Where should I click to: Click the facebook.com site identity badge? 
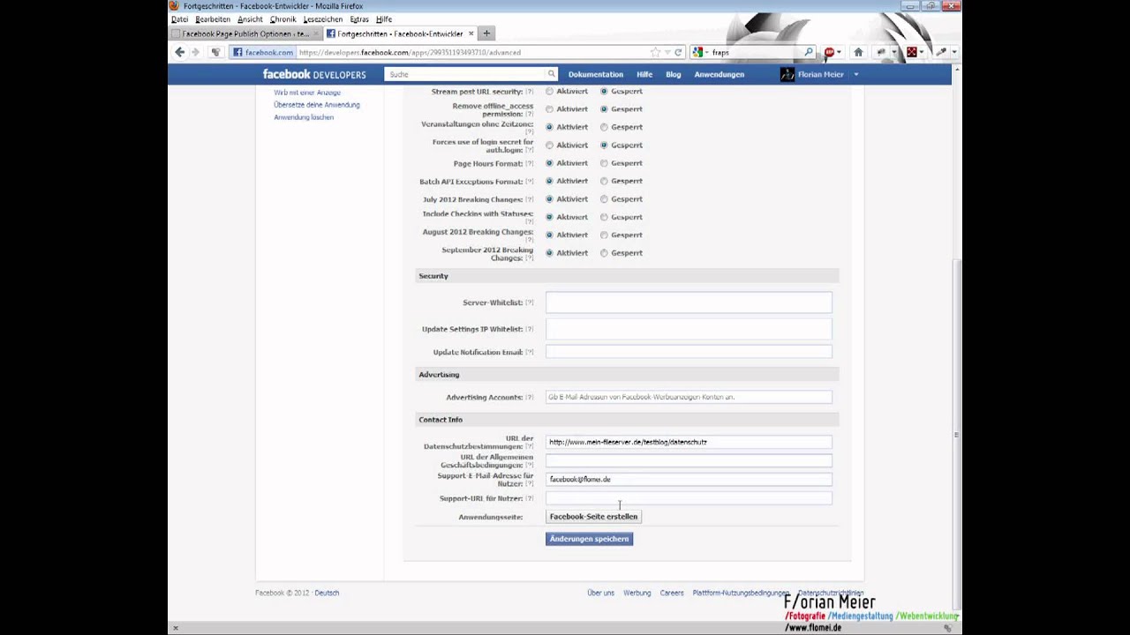pyautogui.click(x=262, y=52)
